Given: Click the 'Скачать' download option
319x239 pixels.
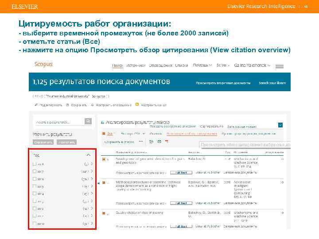Looking at the screenshot, I should (x=156, y=134).
